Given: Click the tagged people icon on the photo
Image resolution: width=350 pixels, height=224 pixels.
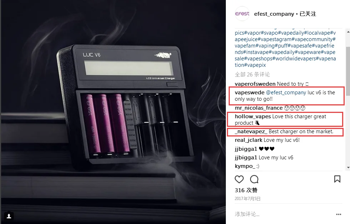Looking at the screenshot, I should [x=9, y=216].
